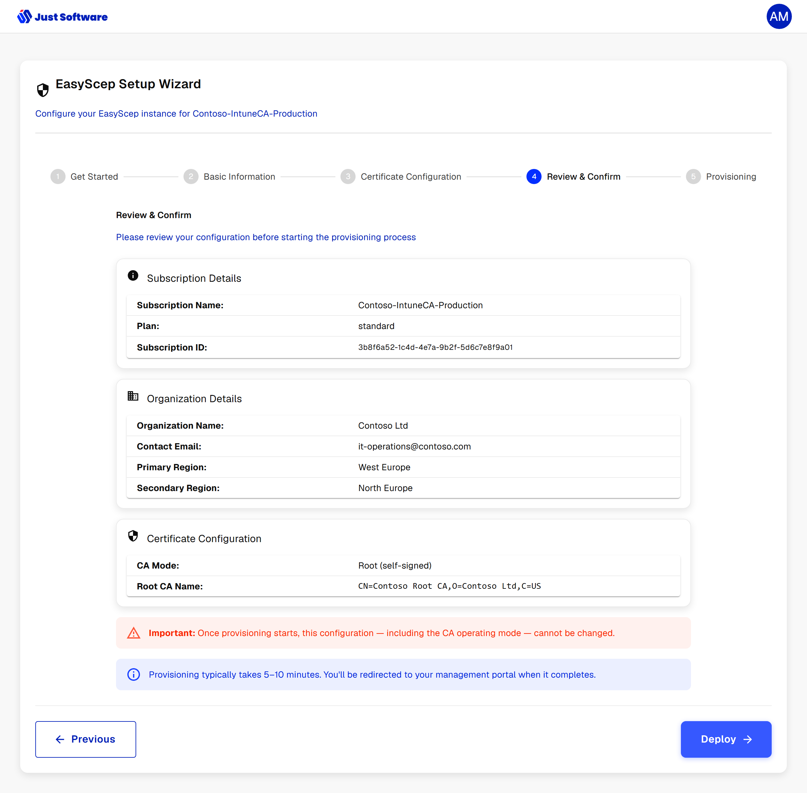The width and height of the screenshot is (807, 793).
Task: Click the 'West Europe' primary region value
Action: click(x=384, y=467)
